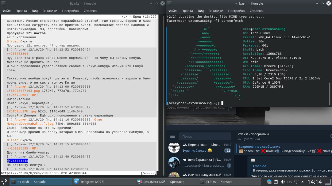Open the clipboard tray icon
Image resolution: width=332 pixels, height=186 pixels.
pos(276,182)
